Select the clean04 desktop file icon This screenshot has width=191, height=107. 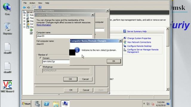click(7, 67)
